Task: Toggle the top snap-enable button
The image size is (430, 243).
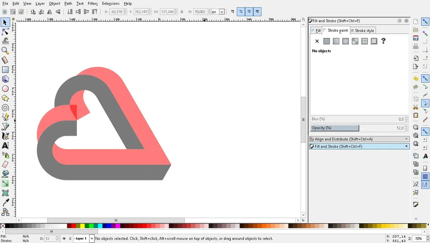Action: [x=425, y=22]
